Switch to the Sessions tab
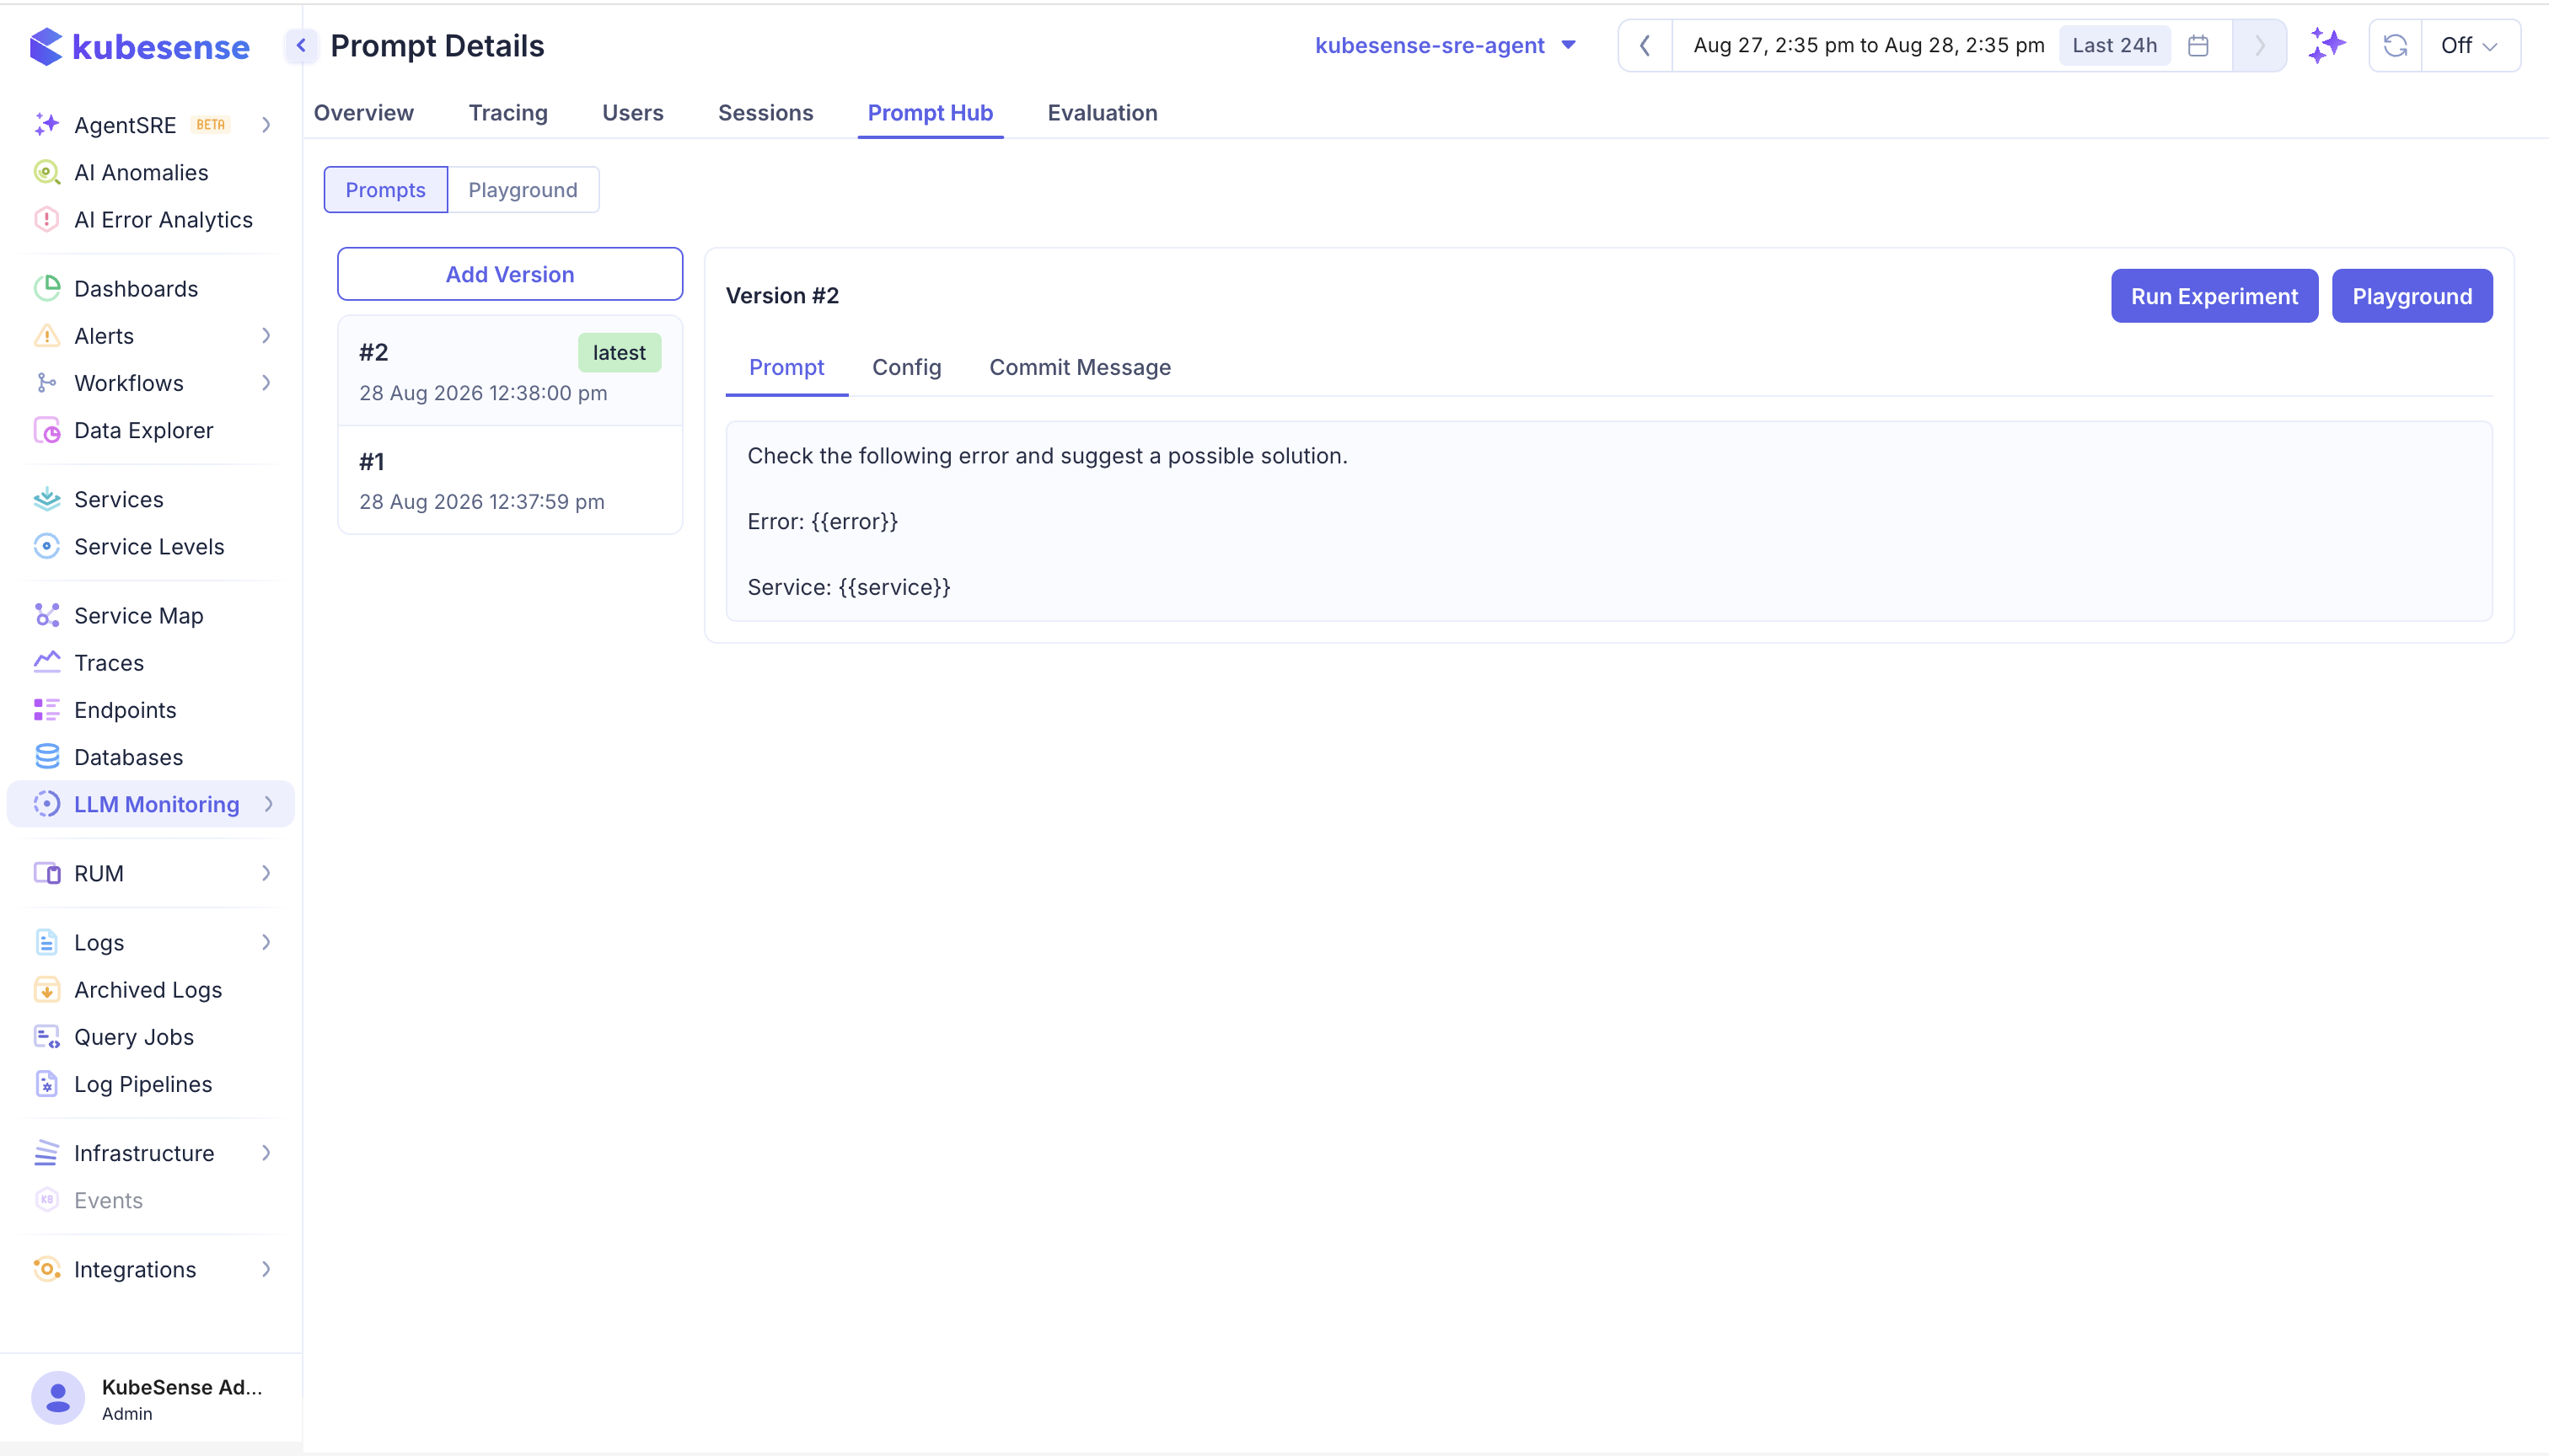2549x1456 pixels. 765,113
